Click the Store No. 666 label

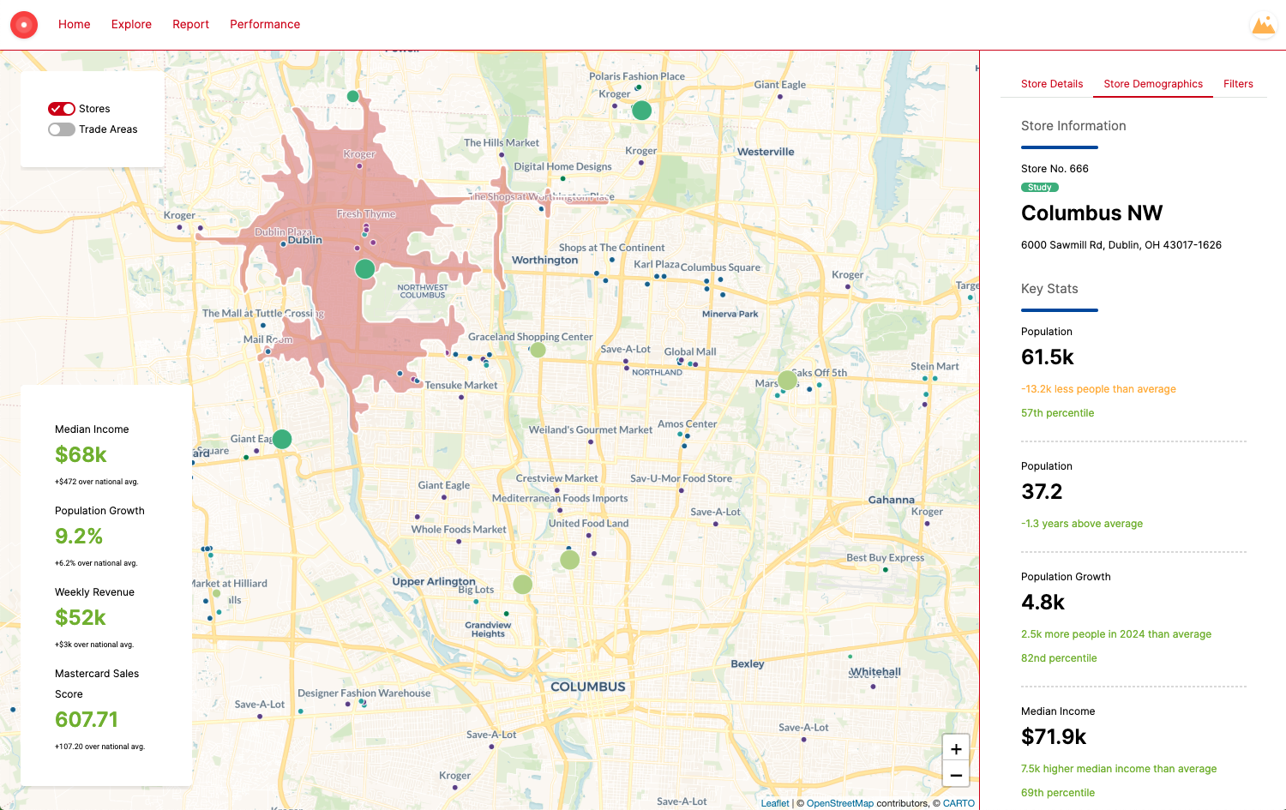click(x=1055, y=169)
